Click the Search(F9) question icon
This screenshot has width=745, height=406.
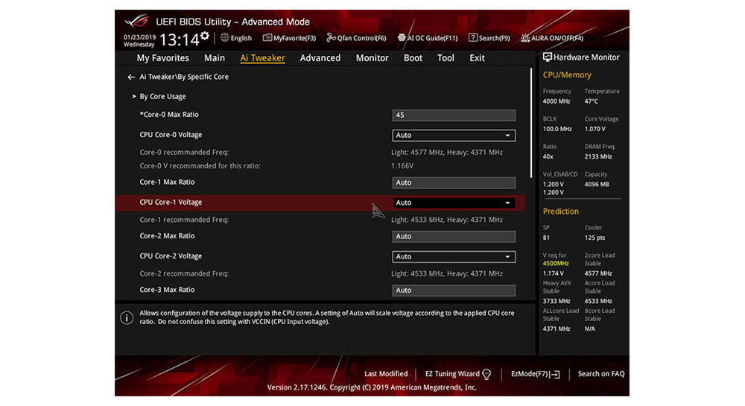coord(473,37)
